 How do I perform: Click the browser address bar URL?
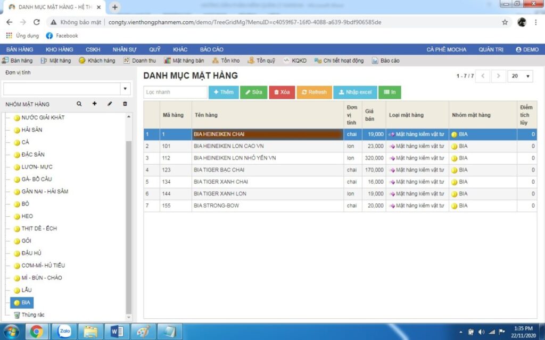tap(245, 22)
